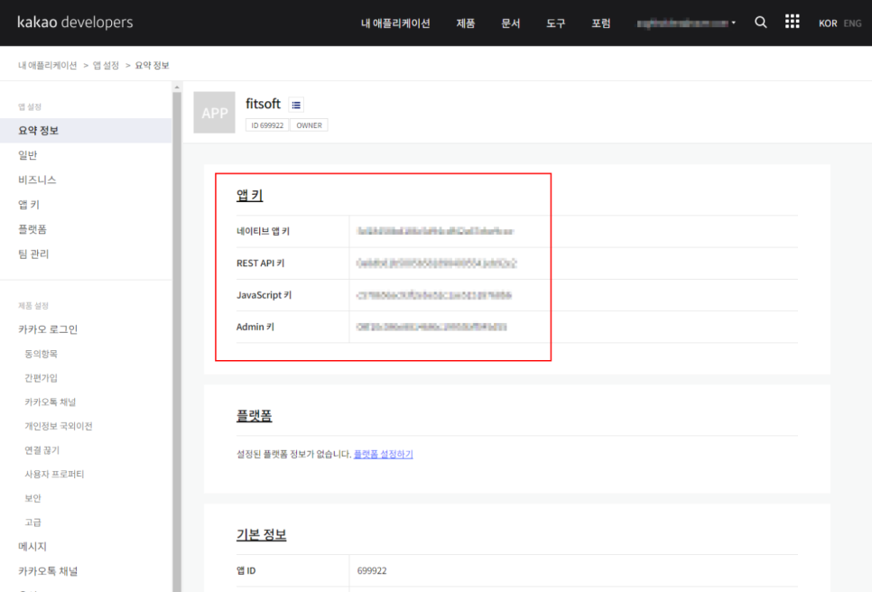
Task: Open 카카오톡 채널 under 카카오 로그인
Action: pyautogui.click(x=50, y=402)
